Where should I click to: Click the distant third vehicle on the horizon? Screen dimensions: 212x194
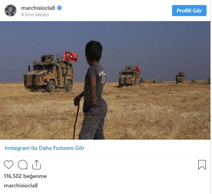click(x=180, y=77)
